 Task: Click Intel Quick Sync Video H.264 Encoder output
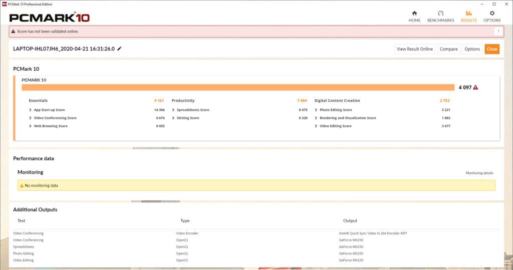(x=373, y=233)
